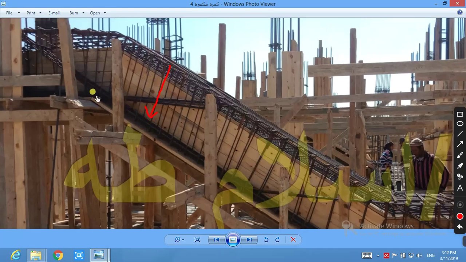The width and height of the screenshot is (466, 262).
Task: Expand the Print dropdown arrow
Action: [x=40, y=13]
